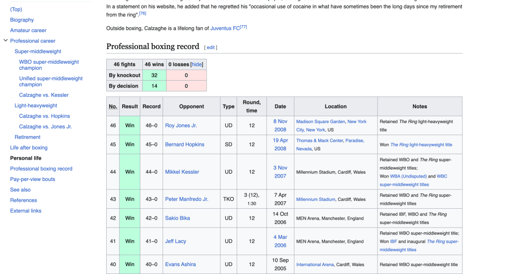506x274 pixels.
Task: Select the Win cell in row 40
Action: pyautogui.click(x=130, y=264)
